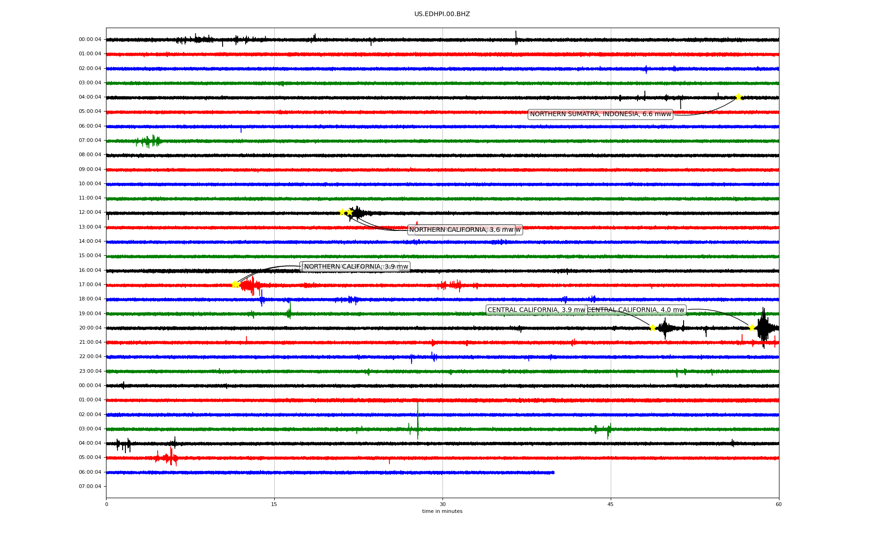885x553 pixels.
Task: Click the large event at end of 20:00:04 trace
Action: tap(763, 328)
